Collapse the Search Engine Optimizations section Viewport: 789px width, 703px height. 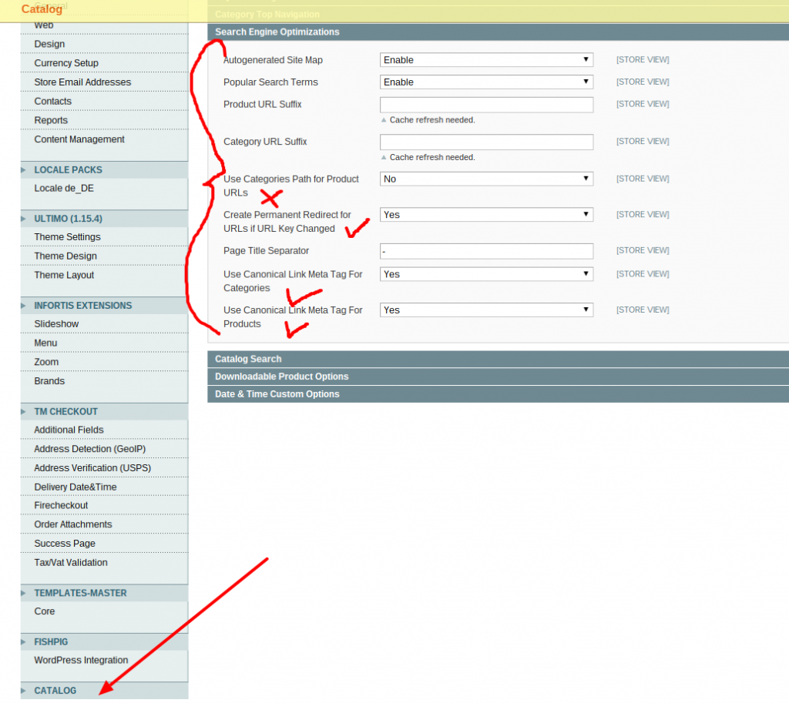click(x=277, y=32)
